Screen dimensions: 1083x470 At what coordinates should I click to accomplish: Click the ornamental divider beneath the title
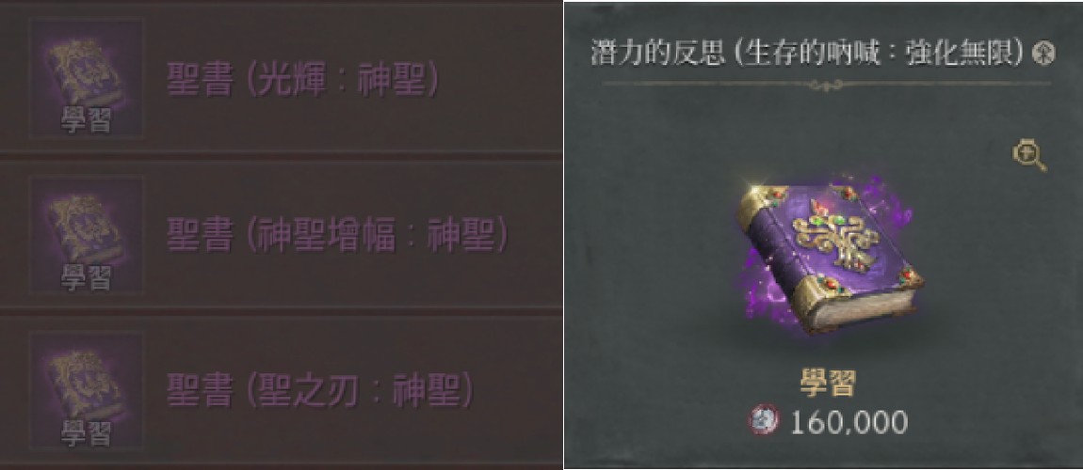coord(827,84)
